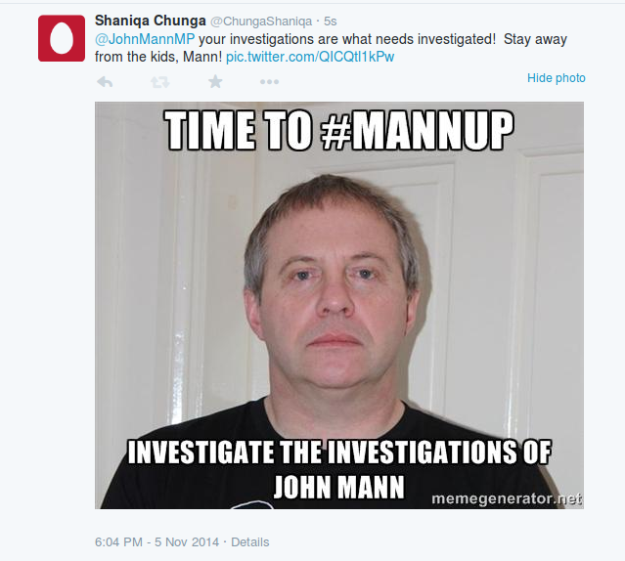Open the @JohnMannMP mention

[145, 39]
